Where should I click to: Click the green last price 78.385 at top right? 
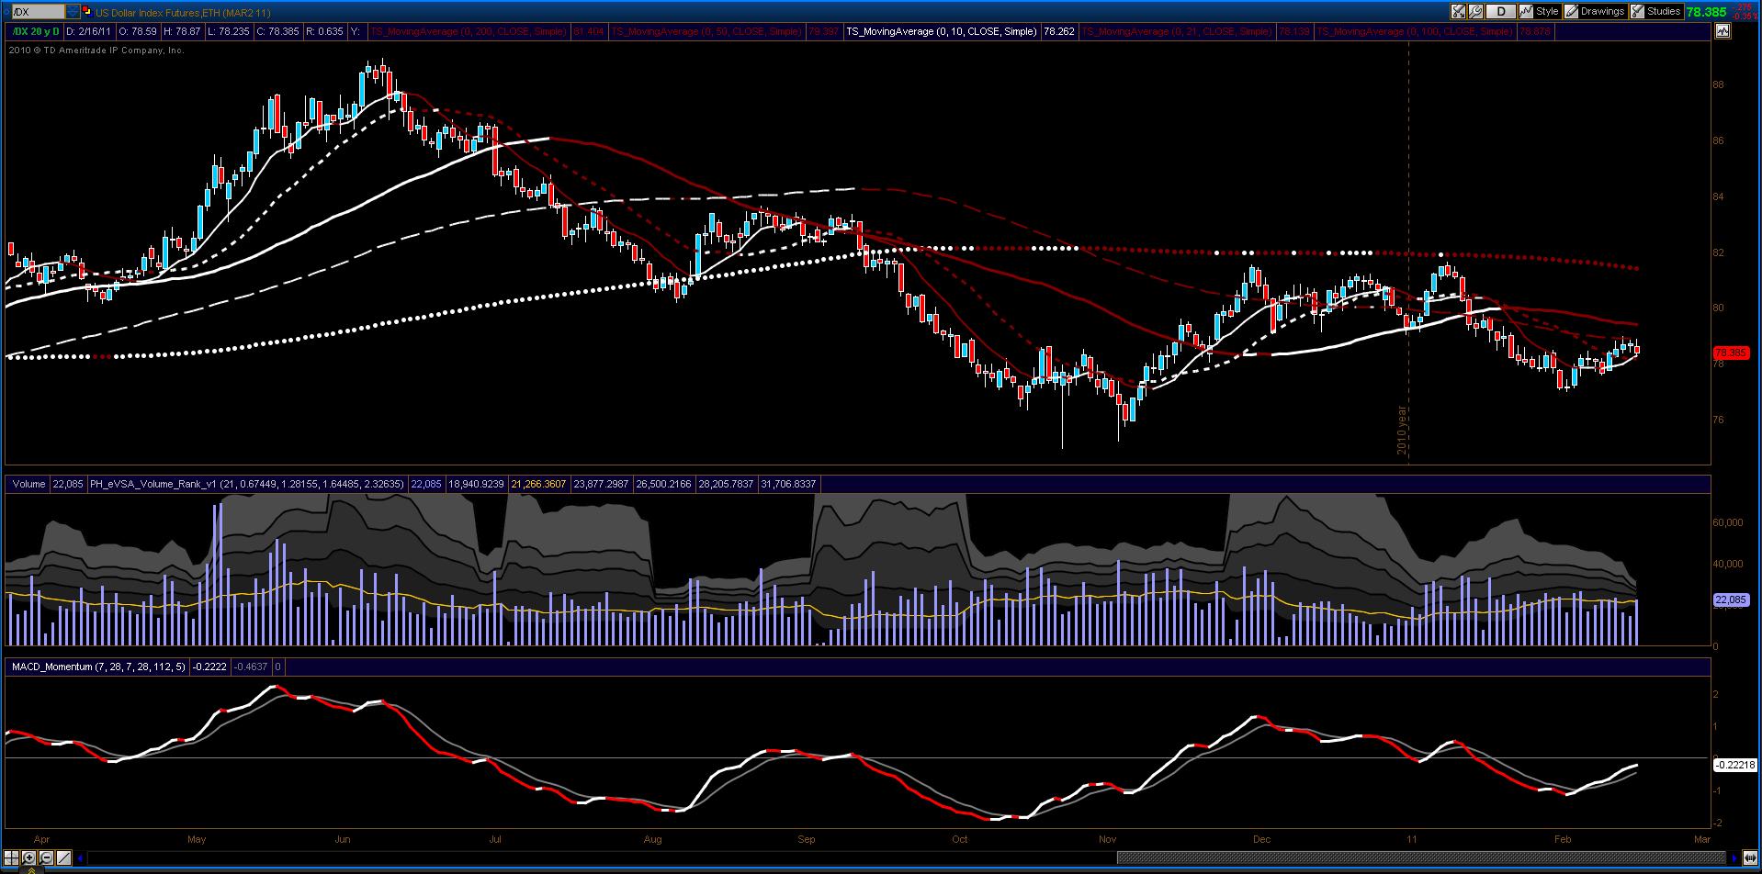1706,12
